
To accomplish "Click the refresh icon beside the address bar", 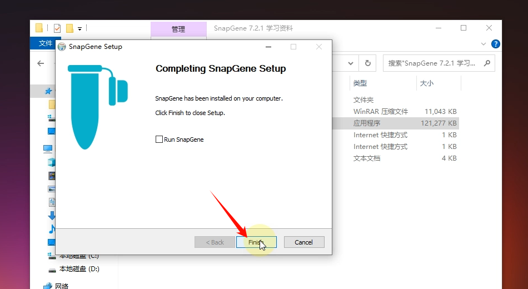I will pos(367,63).
